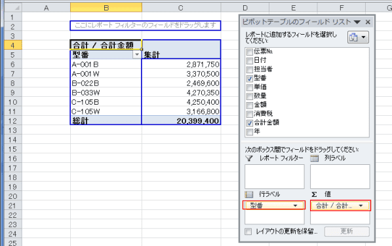Open the field list title dropdown arrow
Viewport: 392px width, 246px height.
[357, 22]
